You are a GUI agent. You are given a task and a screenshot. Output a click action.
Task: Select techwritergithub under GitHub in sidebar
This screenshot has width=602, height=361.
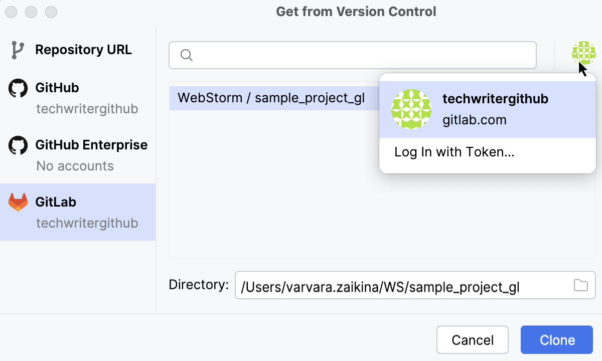point(87,109)
